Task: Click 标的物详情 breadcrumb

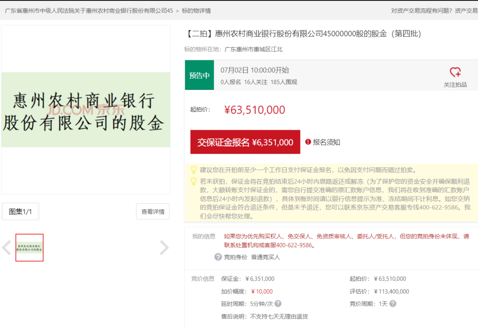Action: [196, 11]
